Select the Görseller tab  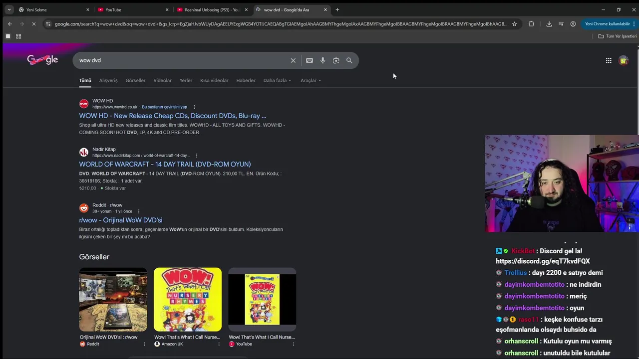point(135,80)
